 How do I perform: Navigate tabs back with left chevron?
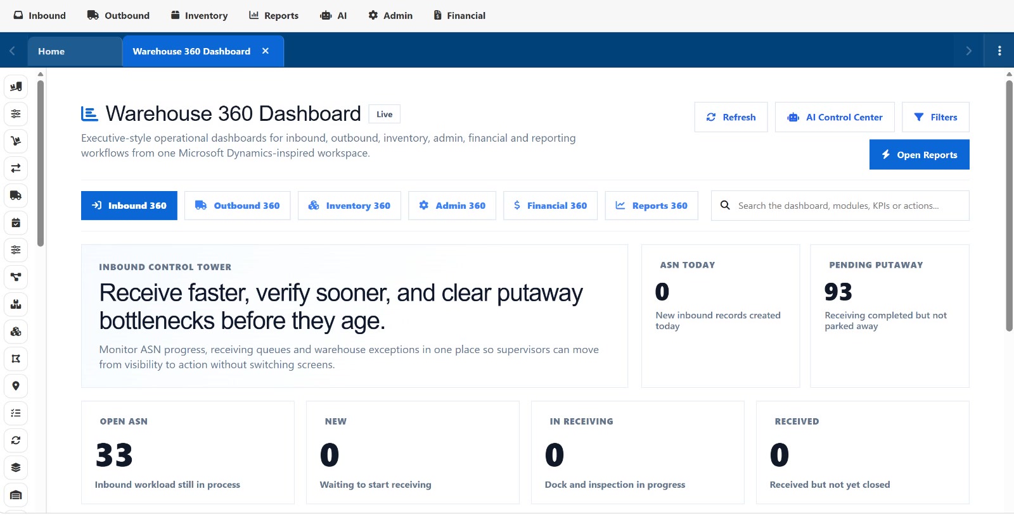[x=12, y=51]
